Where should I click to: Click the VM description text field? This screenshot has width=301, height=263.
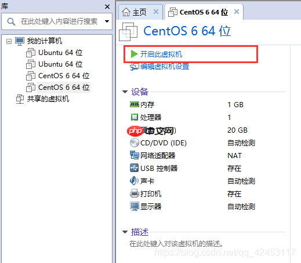[x=176, y=244]
